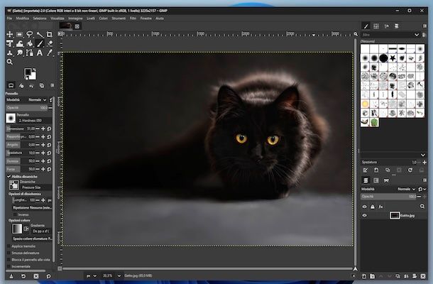Select the Text tool
The height and width of the screenshot is (284, 433).
click(x=40, y=53)
